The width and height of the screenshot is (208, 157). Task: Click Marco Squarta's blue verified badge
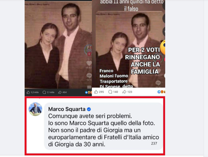point(89,109)
